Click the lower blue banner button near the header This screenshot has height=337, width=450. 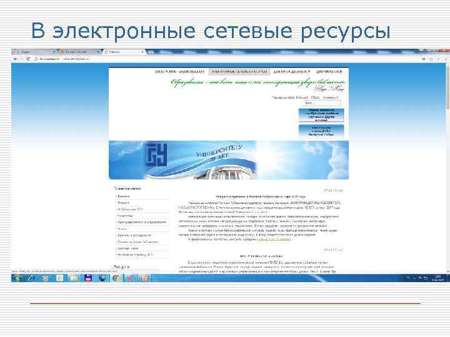pos(321,131)
